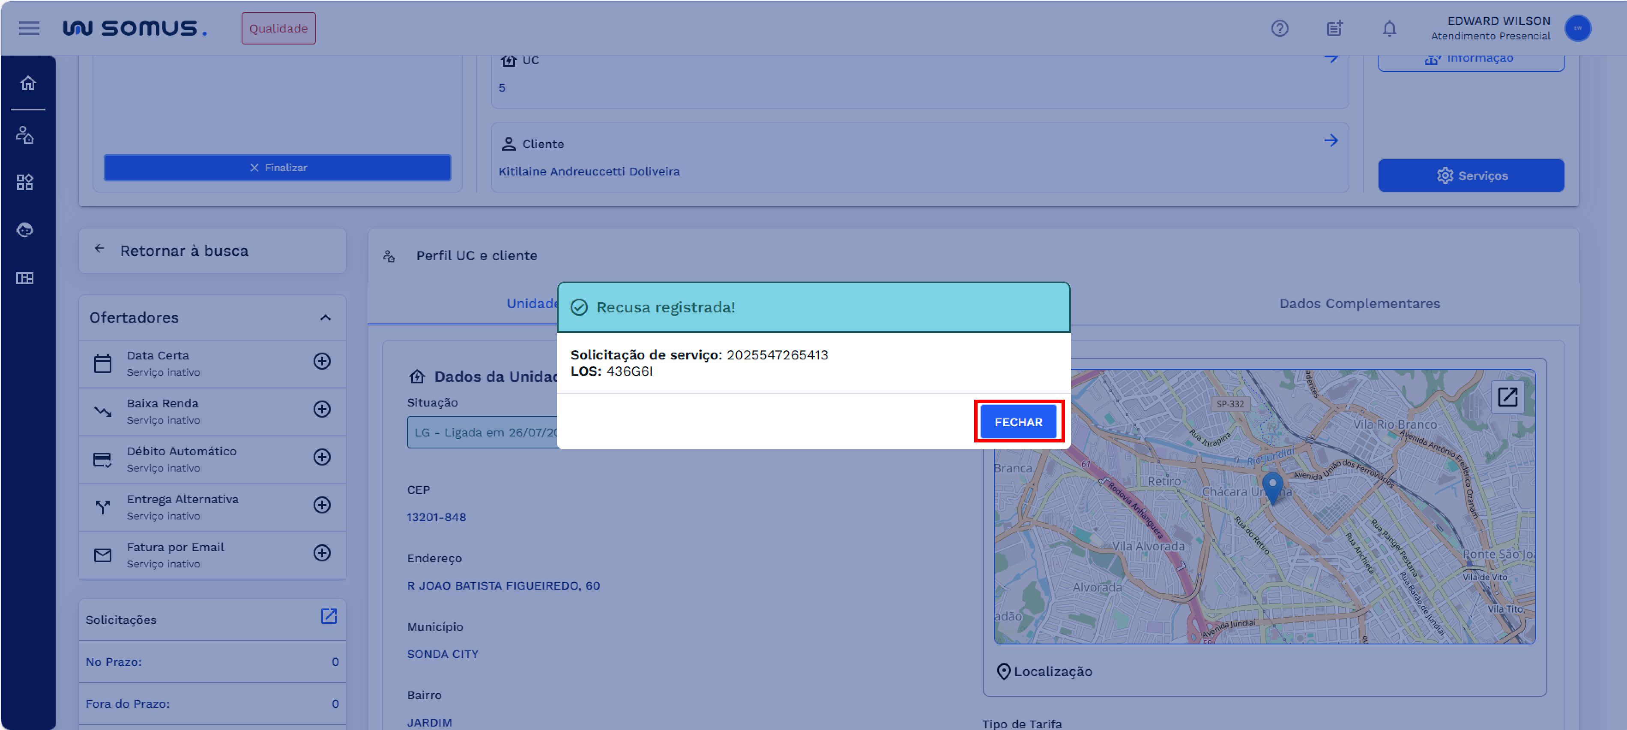Switch to the Dados Complementares tab
Screen dimensions: 1627x730
[1359, 303]
